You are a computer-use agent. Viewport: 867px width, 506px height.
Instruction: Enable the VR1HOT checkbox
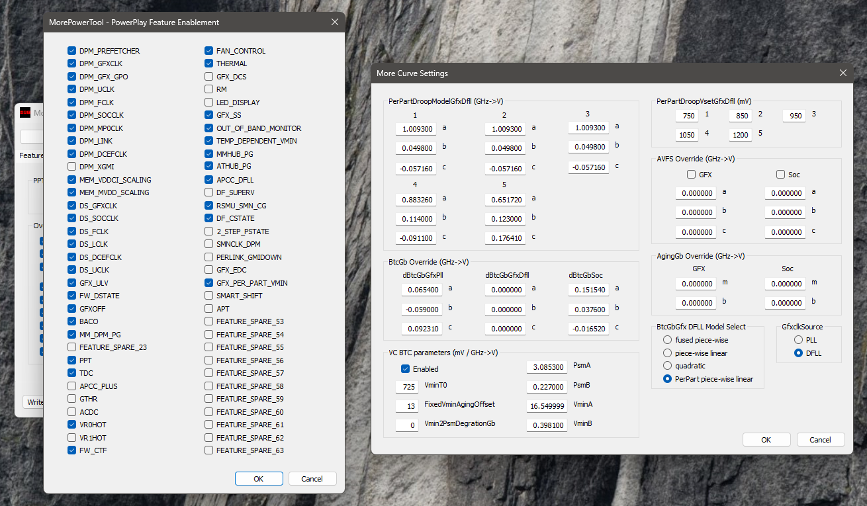tap(71, 438)
